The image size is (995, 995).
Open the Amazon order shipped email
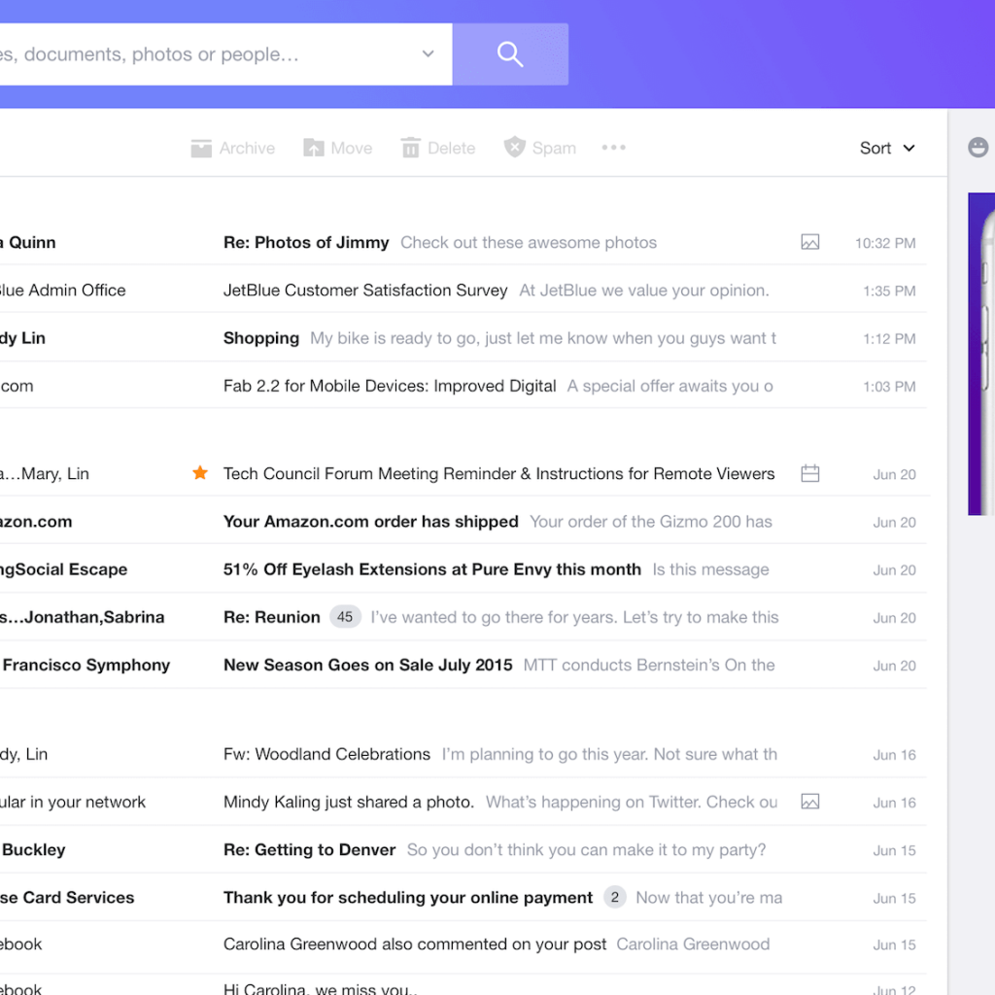369,522
